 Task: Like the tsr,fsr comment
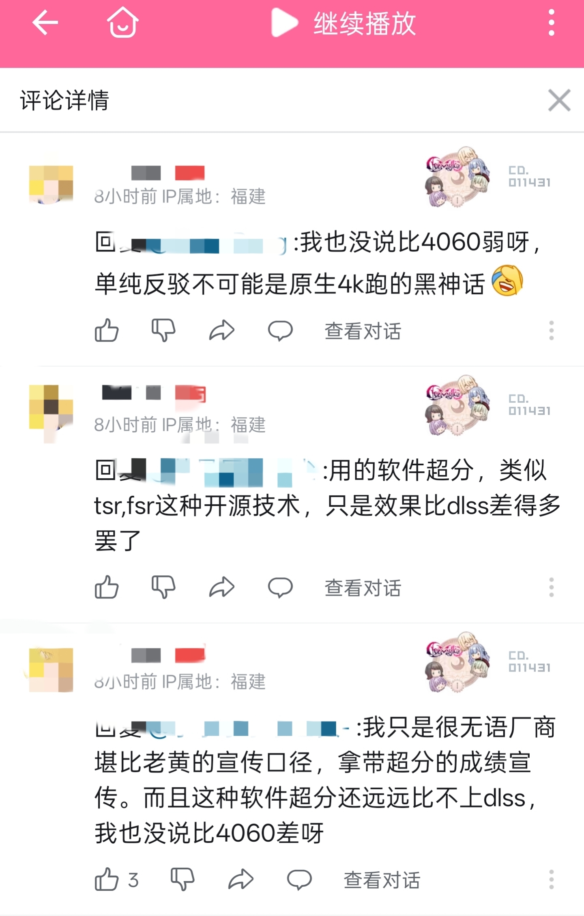coord(107,587)
